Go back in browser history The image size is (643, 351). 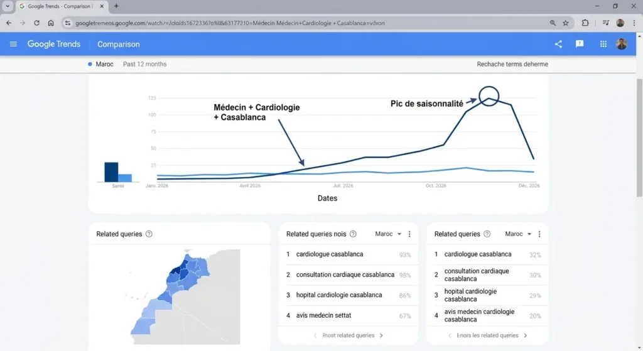pyautogui.click(x=9, y=23)
